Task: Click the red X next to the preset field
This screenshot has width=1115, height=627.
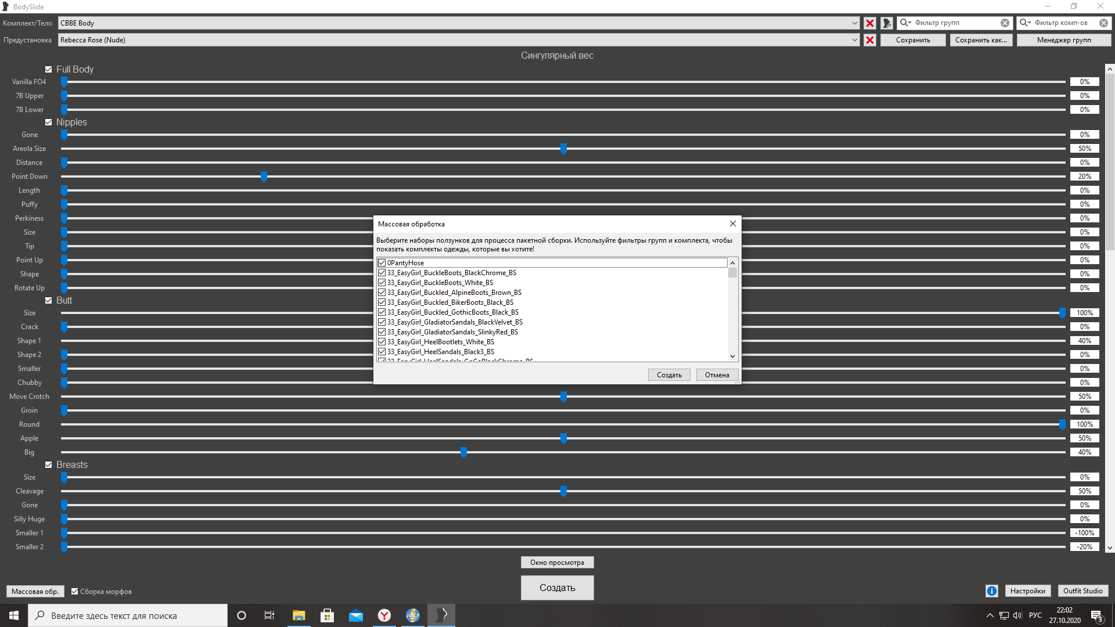Action: 869,40
